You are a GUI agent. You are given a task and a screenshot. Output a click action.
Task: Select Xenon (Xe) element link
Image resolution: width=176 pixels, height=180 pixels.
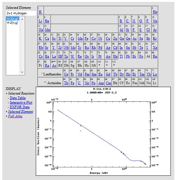(155, 47)
